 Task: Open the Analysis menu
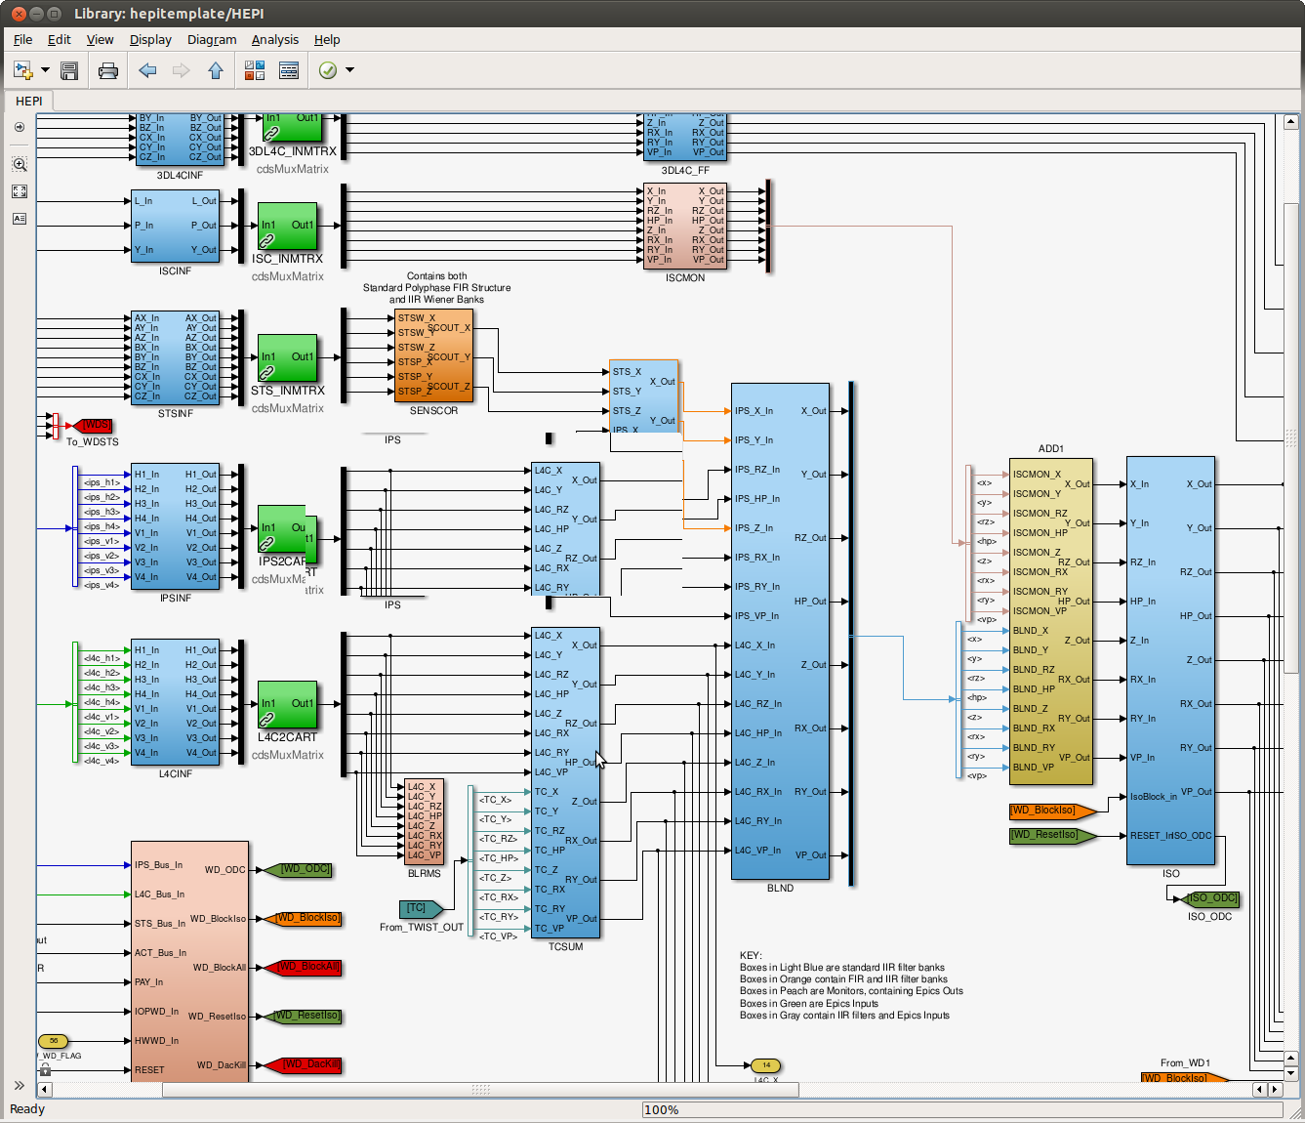[275, 40]
